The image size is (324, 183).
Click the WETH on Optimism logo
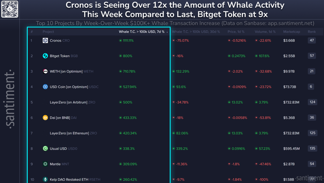pyautogui.click(x=45, y=71)
